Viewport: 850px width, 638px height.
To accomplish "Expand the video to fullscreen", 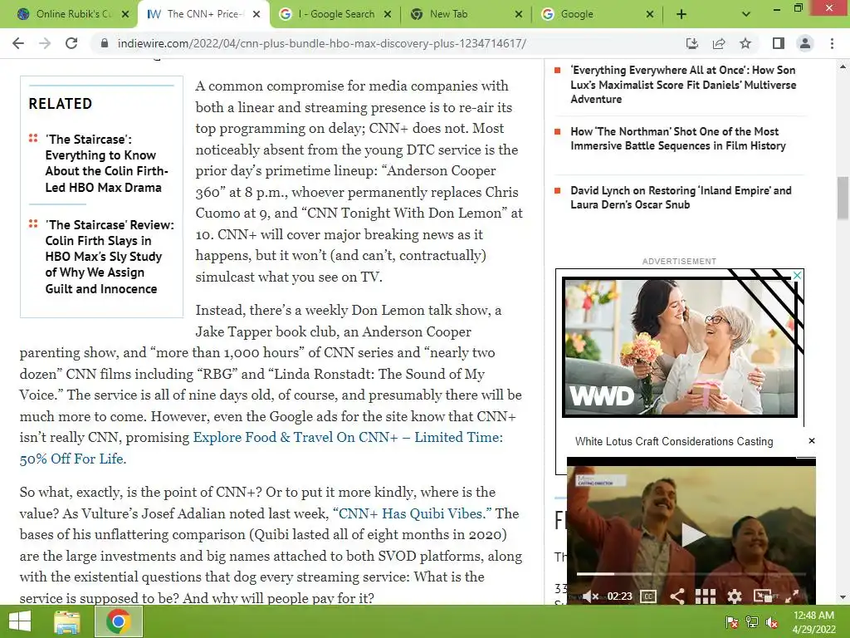I will (x=792, y=596).
